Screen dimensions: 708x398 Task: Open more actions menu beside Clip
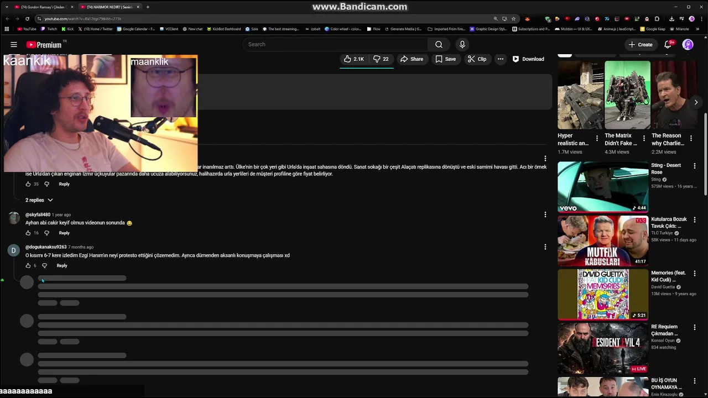pyautogui.click(x=500, y=59)
